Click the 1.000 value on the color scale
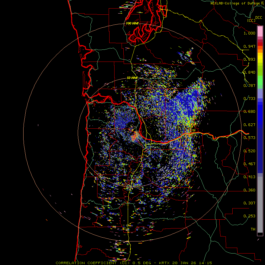The width and height of the screenshot is (265, 265). (249, 33)
